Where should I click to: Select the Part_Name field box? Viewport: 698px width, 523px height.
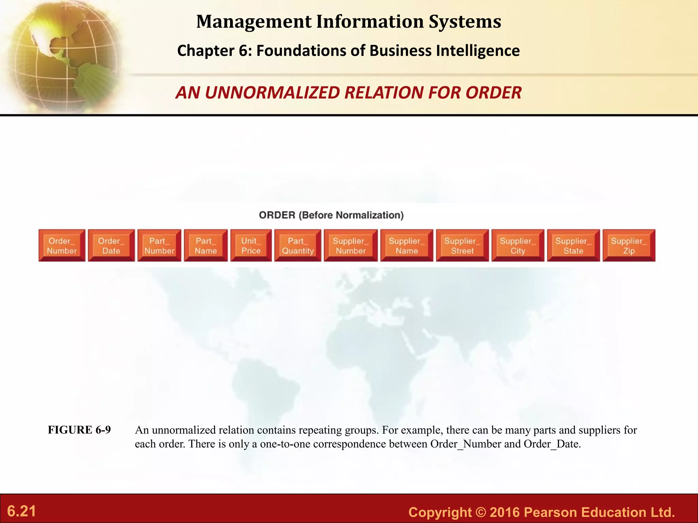coord(206,245)
